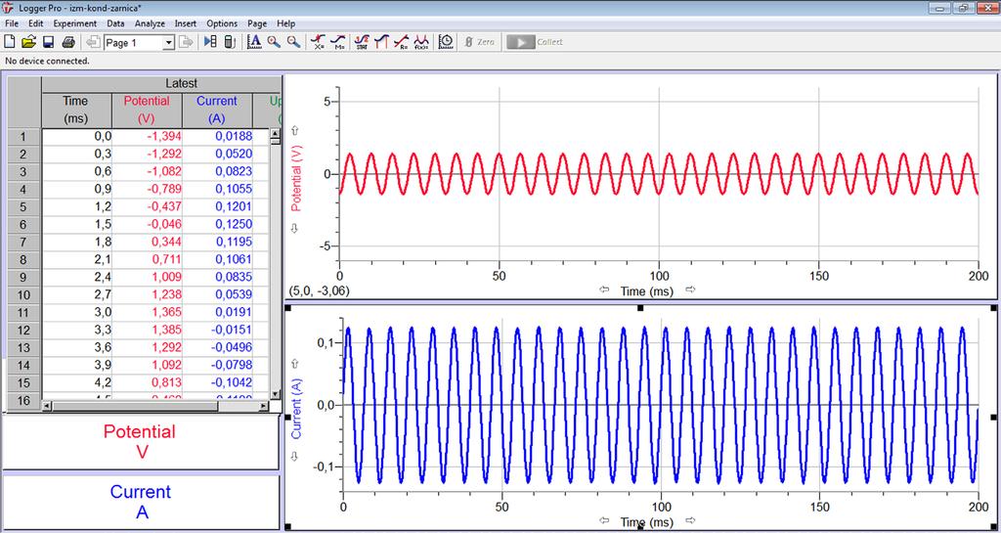
Task: Click down arrow on Current axis
Action: (x=294, y=456)
